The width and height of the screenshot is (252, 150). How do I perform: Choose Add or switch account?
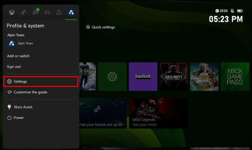click(18, 56)
